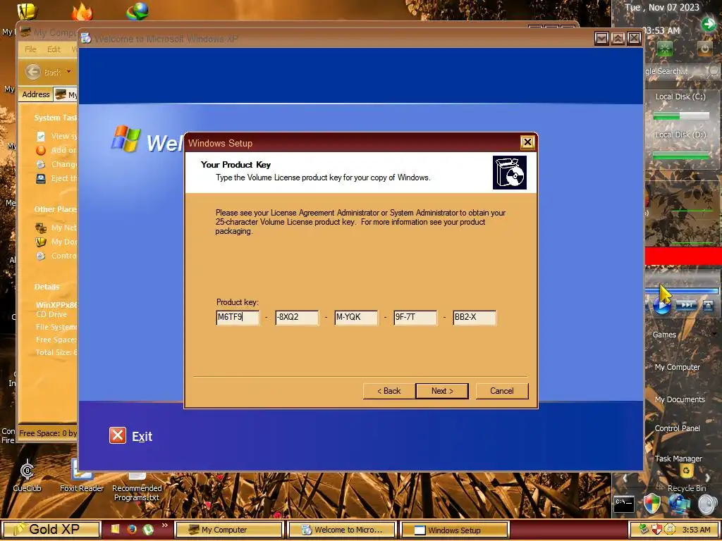
Task: Close the Windows Setup dialog with X
Action: point(527,142)
